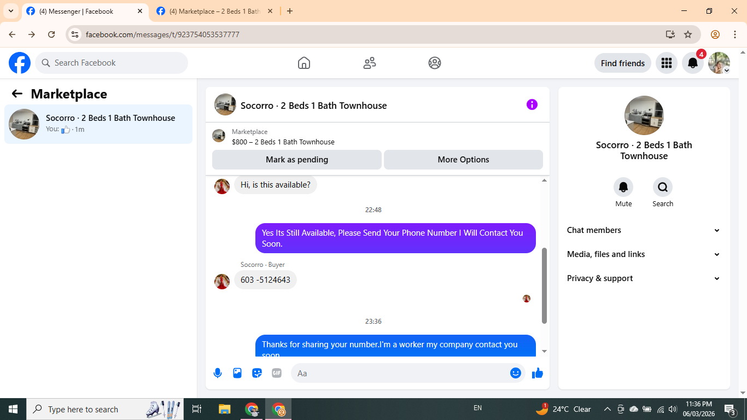747x420 pixels.
Task: Open conversation information purple icon
Action: pos(532,104)
